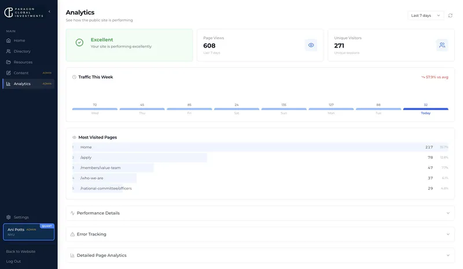
Task: Click the /national-committee/officers page row
Action: 260,188
